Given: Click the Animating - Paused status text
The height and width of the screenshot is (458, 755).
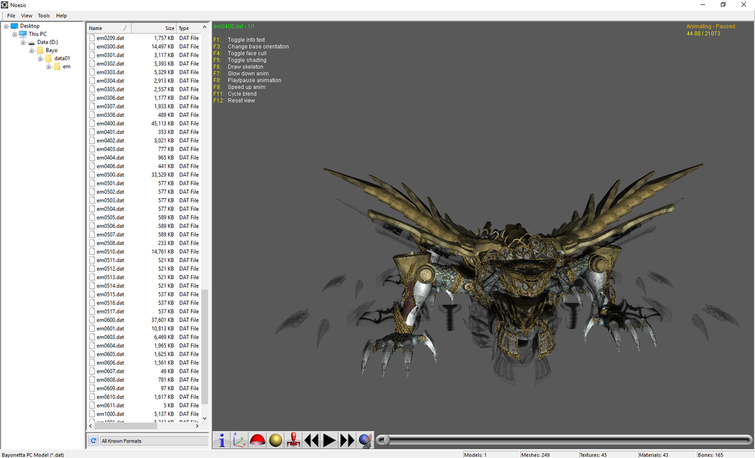Looking at the screenshot, I should 711,27.
